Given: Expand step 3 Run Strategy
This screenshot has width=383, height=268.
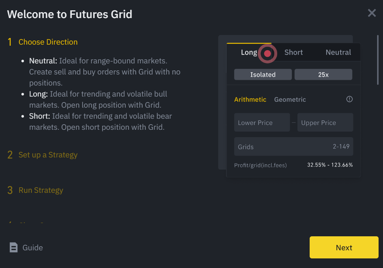Looking at the screenshot, I should pyautogui.click(x=41, y=190).
